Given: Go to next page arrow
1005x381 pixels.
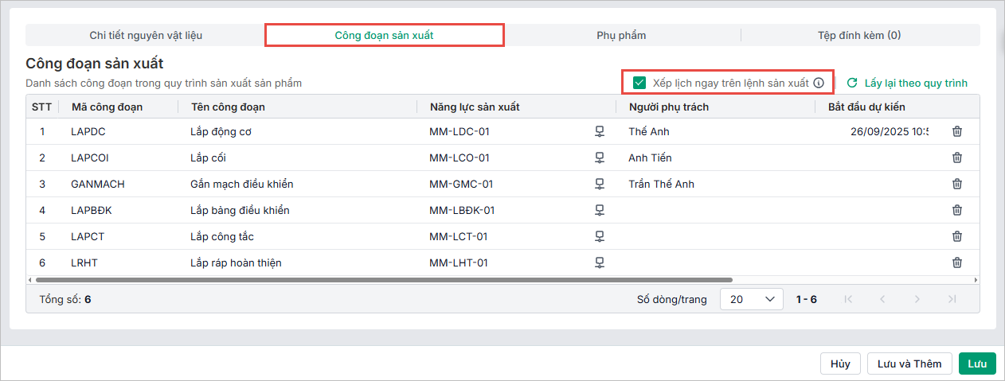Looking at the screenshot, I should [x=917, y=299].
